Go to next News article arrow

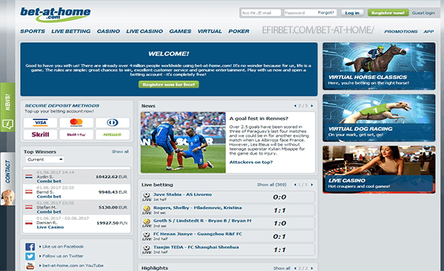[x=312, y=106]
